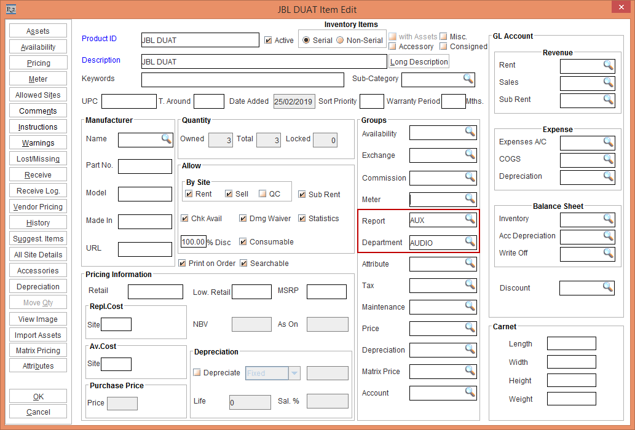
Task: Click the % Disc field showing 100.00
Action: click(x=193, y=241)
